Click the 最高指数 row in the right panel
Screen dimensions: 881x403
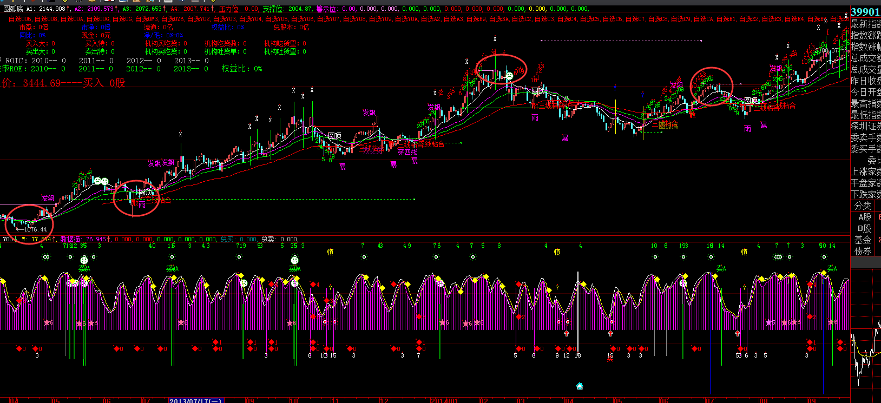point(866,103)
